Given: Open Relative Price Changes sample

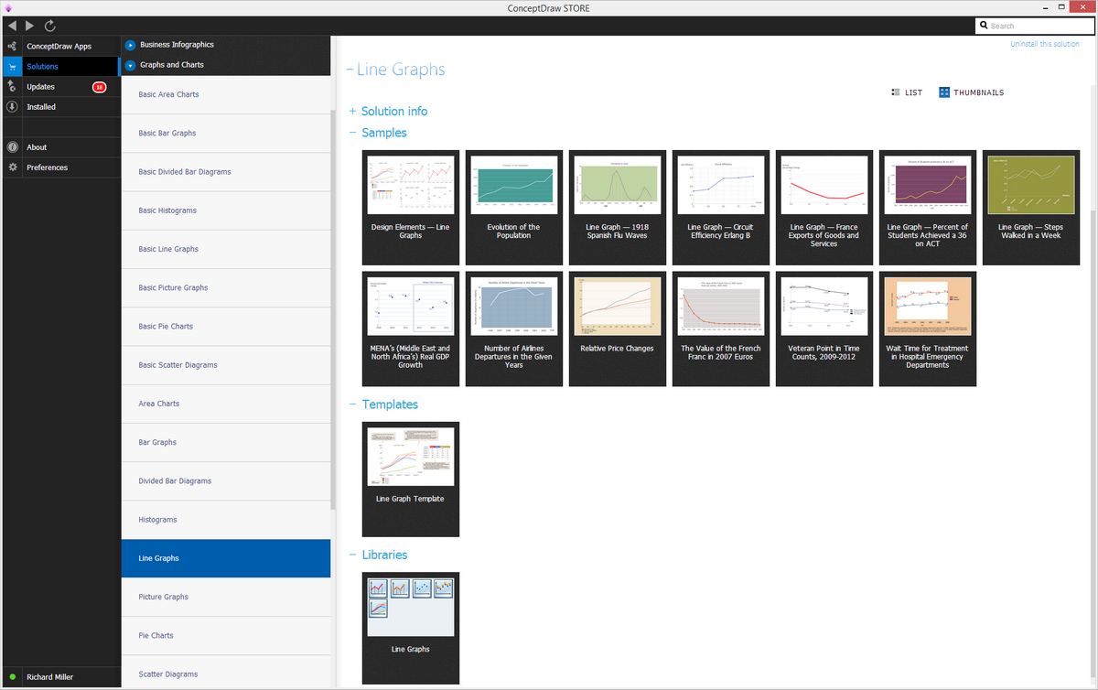Looking at the screenshot, I should pyautogui.click(x=618, y=328).
